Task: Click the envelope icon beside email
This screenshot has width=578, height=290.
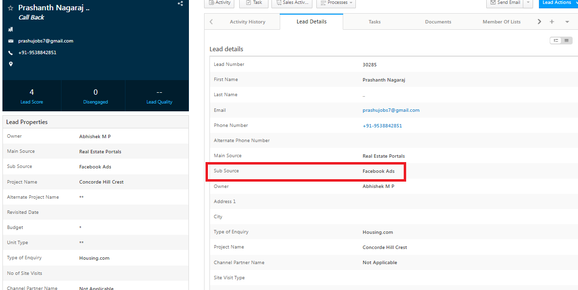Action: [11, 41]
